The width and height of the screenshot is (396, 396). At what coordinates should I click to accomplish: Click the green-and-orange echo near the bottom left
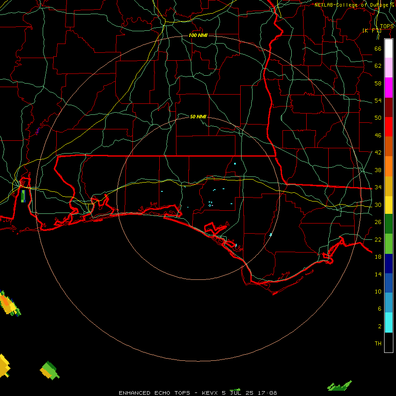50,371
